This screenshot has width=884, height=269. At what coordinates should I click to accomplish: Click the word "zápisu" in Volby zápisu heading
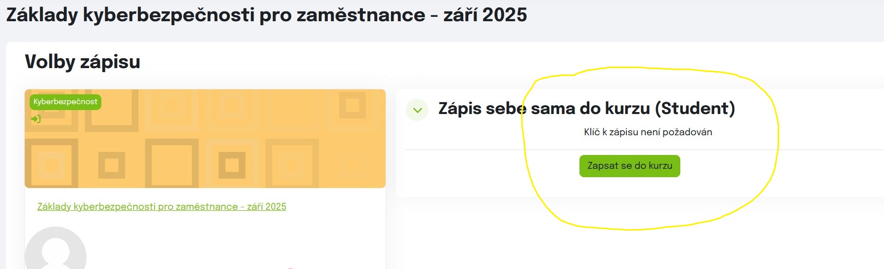click(110, 62)
